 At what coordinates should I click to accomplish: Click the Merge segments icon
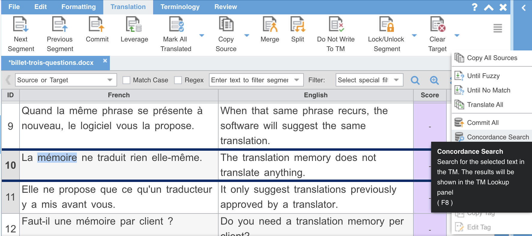click(270, 24)
